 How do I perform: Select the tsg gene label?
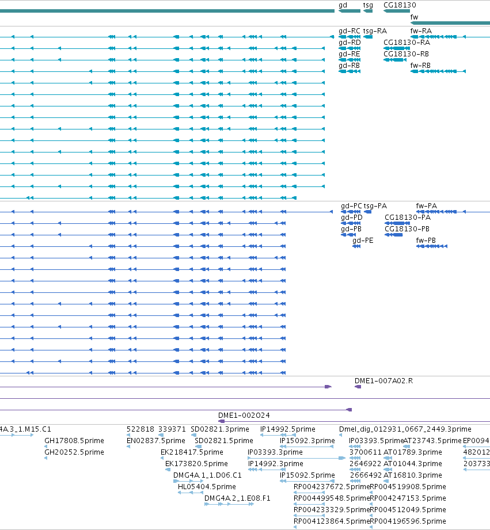pyautogui.click(x=368, y=5)
